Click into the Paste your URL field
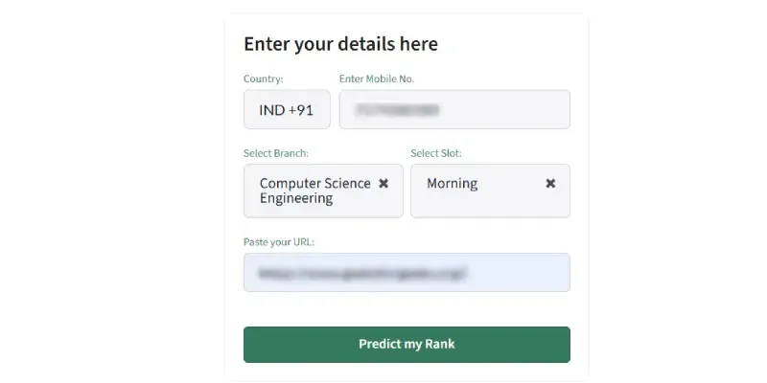The width and height of the screenshot is (767, 383). (x=407, y=273)
